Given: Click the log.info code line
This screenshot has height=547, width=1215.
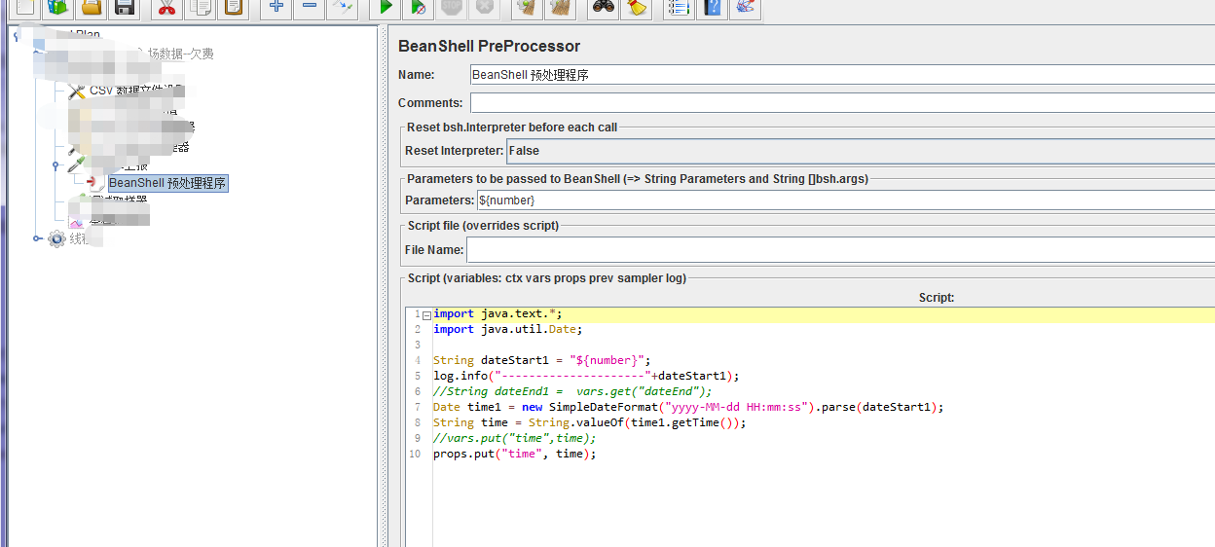Looking at the screenshot, I should click(x=586, y=376).
